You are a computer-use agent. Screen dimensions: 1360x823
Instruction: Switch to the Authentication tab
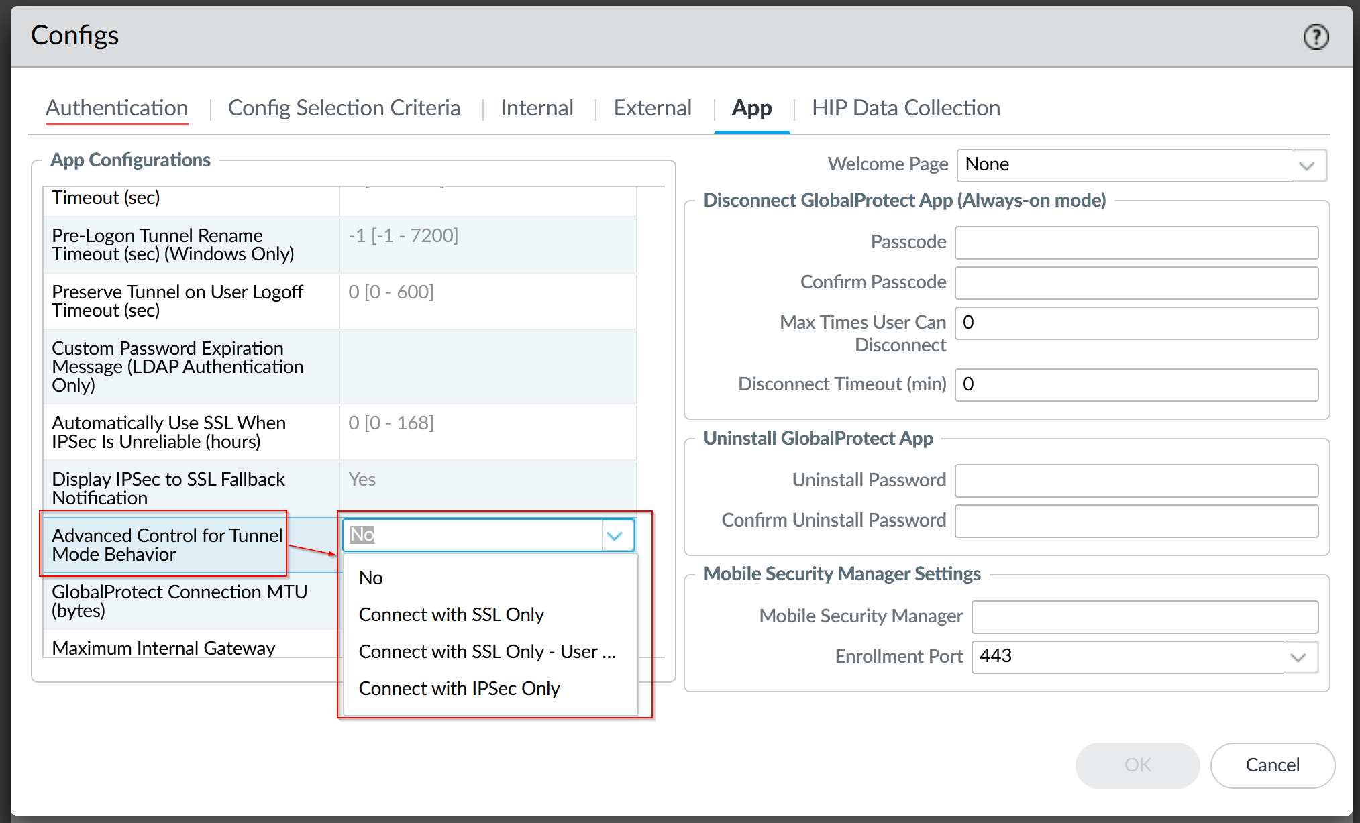point(117,108)
